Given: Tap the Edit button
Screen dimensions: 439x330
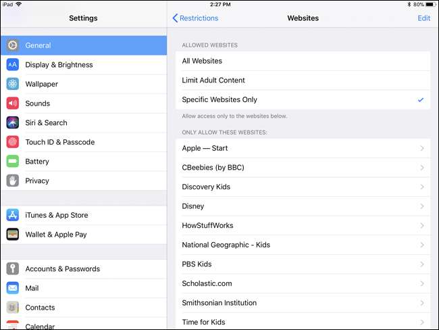Looking at the screenshot, I should (x=424, y=18).
